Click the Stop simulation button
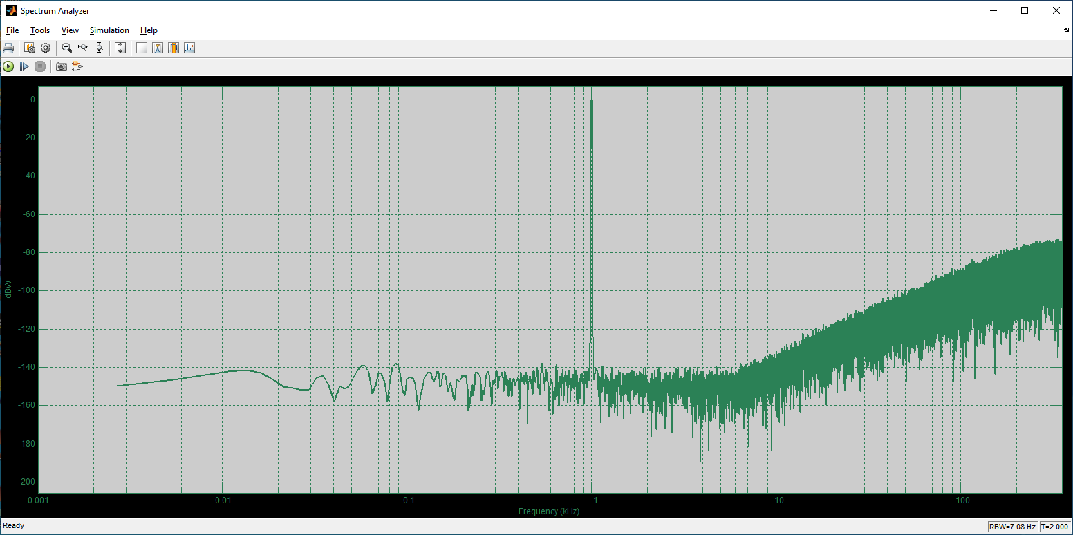The height and width of the screenshot is (535, 1073). coord(40,66)
